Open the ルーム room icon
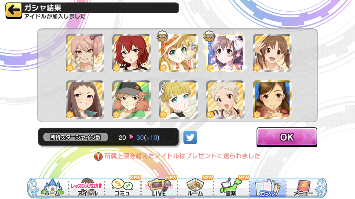The image size is (355, 199). pos(195,188)
